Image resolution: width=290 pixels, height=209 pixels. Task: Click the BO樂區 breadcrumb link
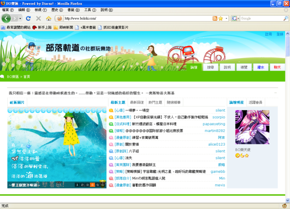tap(13, 76)
